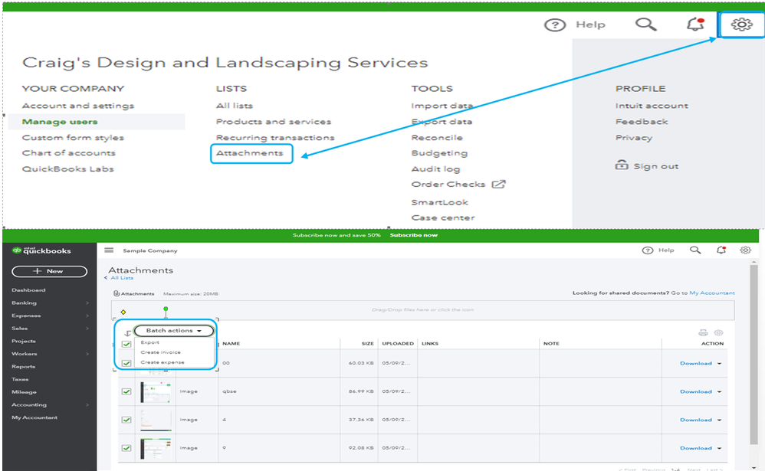Image resolution: width=765 pixels, height=471 pixels.
Task: Click Sign out under PROFILE
Action: 655,166
